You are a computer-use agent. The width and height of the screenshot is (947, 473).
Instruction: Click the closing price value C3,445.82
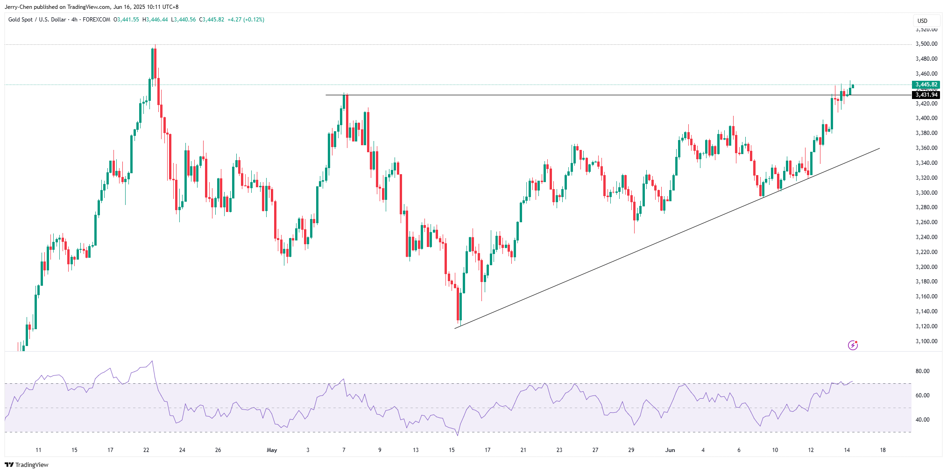click(x=212, y=20)
